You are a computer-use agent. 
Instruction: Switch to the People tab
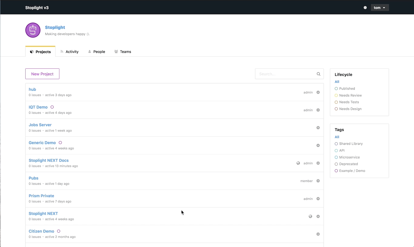click(96, 52)
